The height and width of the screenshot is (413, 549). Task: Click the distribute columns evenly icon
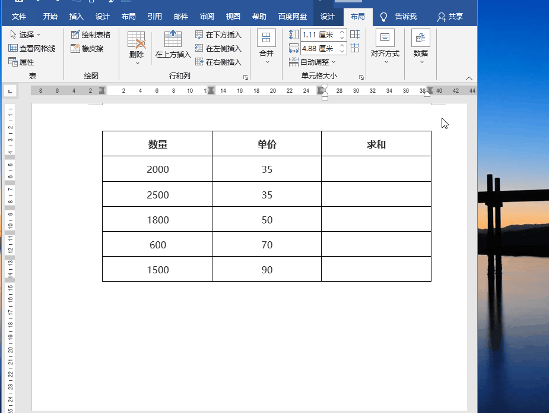tap(355, 48)
